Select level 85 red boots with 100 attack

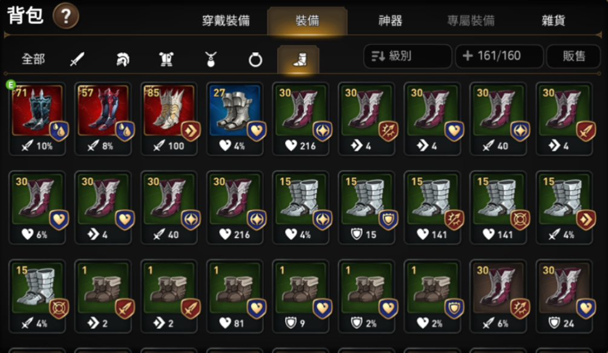169,119
